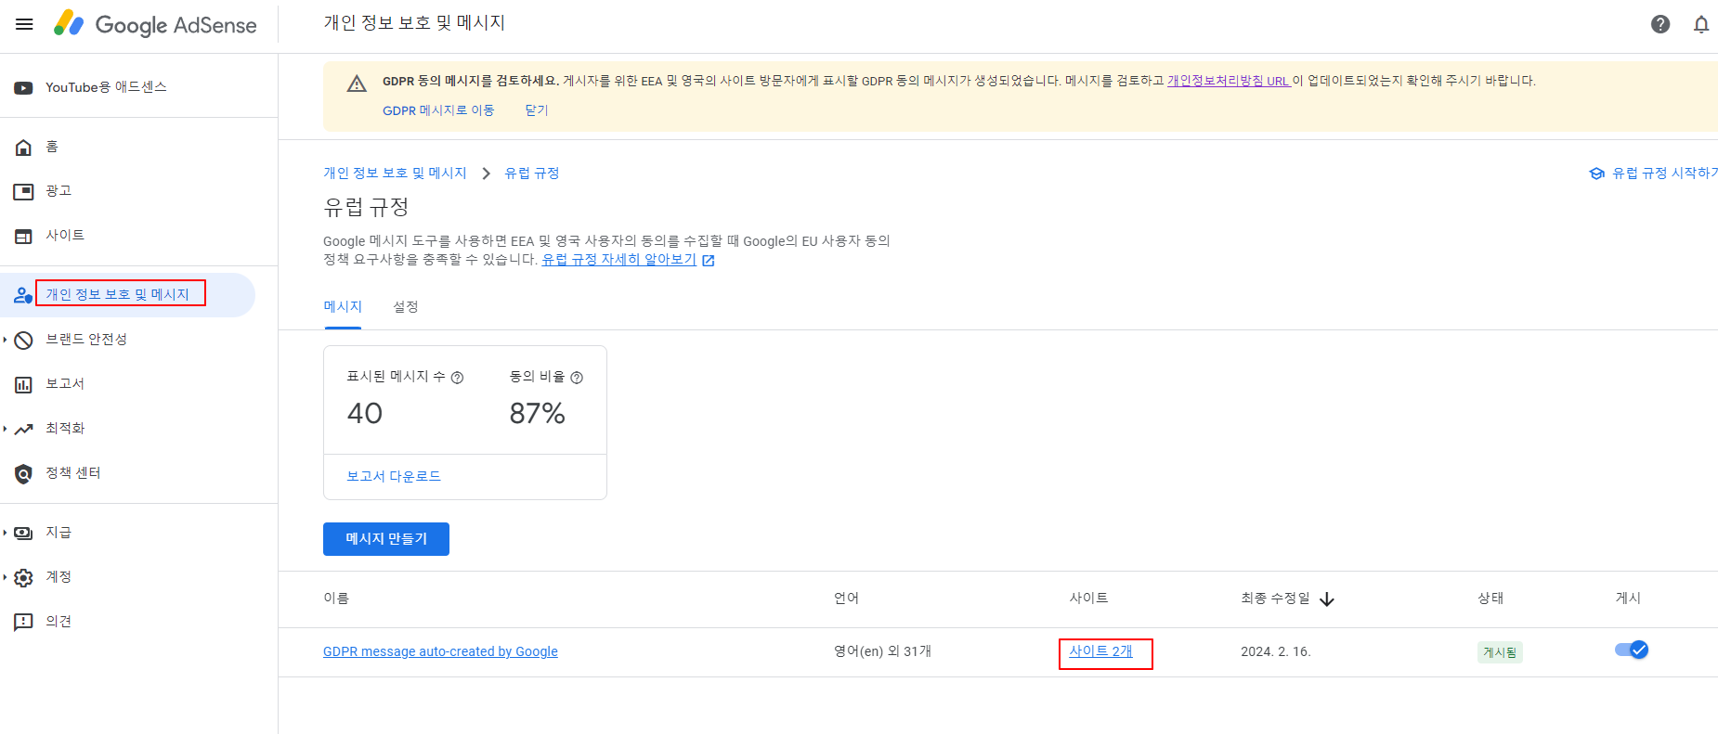The image size is (1718, 734).
Task: Click help icon beside 표시된 메시지 수
Action: 457,378
